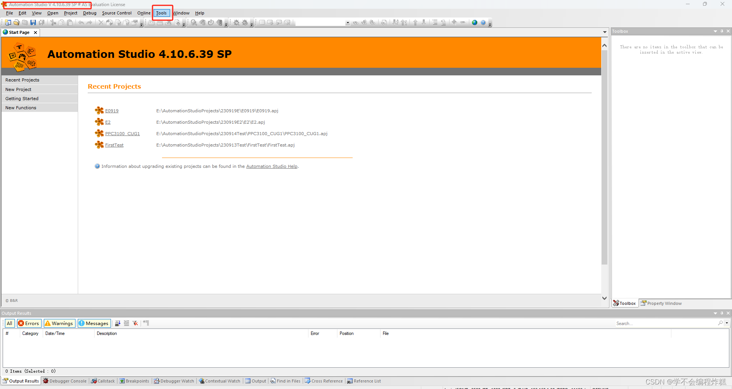The height and width of the screenshot is (389, 732).
Task: Click the clear filter icon in Output Results
Action: 135,323
